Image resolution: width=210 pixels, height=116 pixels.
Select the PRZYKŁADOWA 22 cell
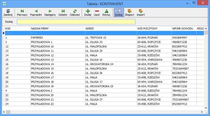click(x=58, y=104)
